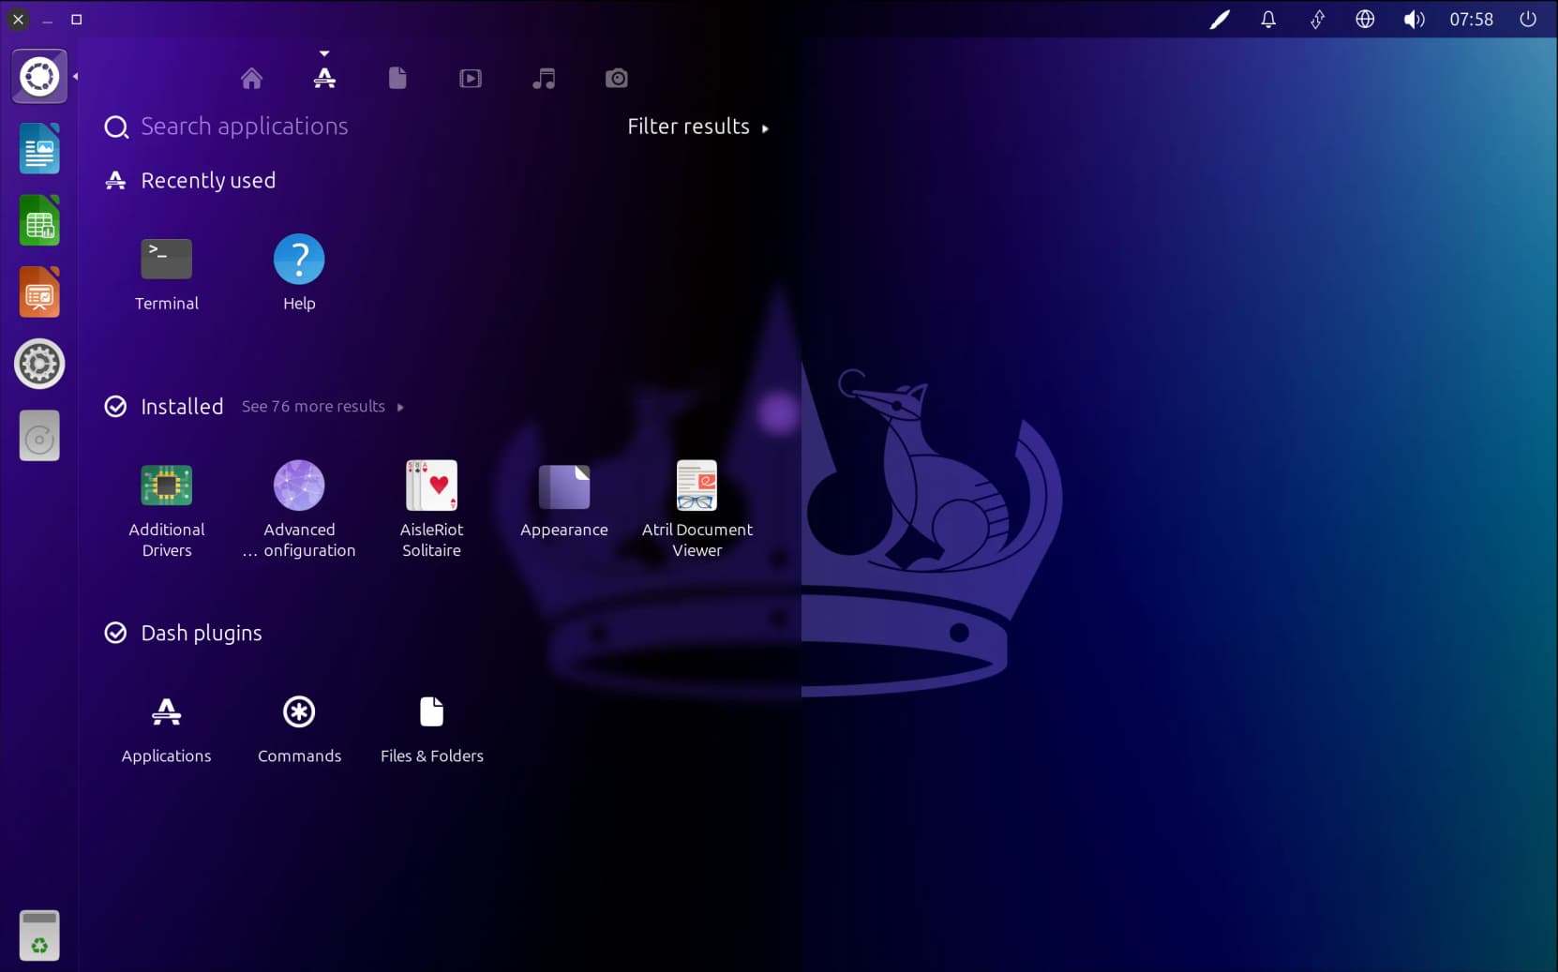1558x972 pixels.
Task: Collapse the Dash with the top chevron
Action: [324, 52]
